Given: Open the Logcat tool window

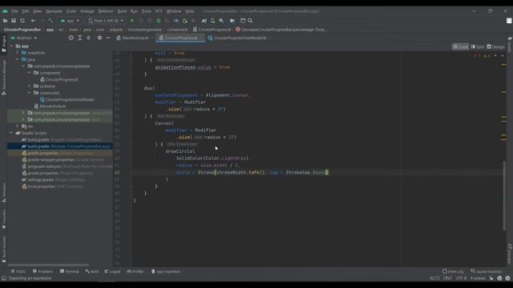Looking at the screenshot, I should (112, 271).
